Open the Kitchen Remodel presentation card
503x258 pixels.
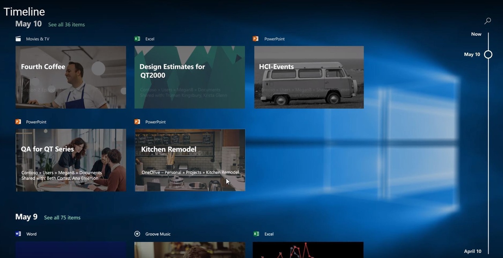click(x=190, y=160)
